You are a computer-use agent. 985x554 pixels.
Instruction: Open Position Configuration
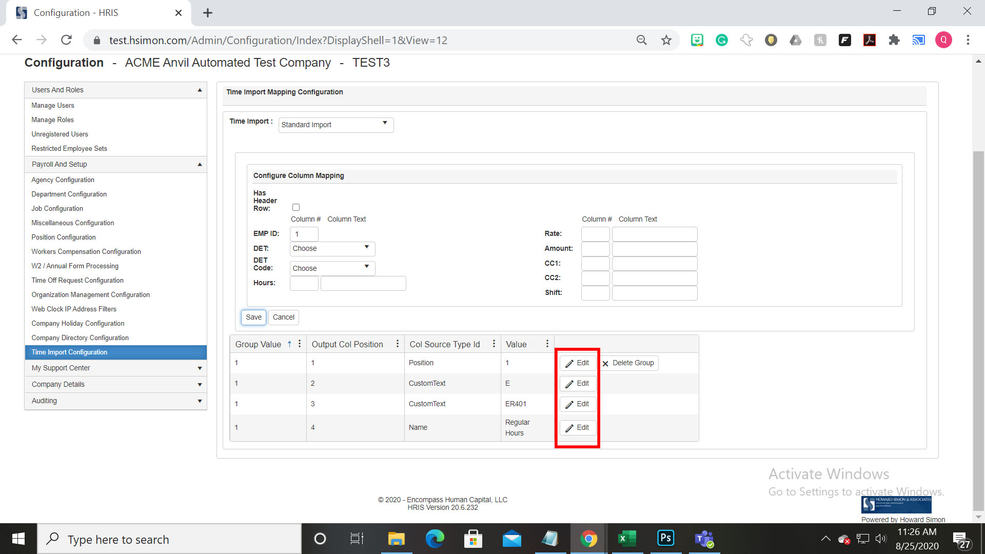click(x=64, y=237)
